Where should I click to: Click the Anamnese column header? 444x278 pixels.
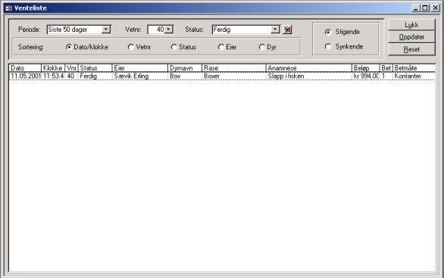308,68
